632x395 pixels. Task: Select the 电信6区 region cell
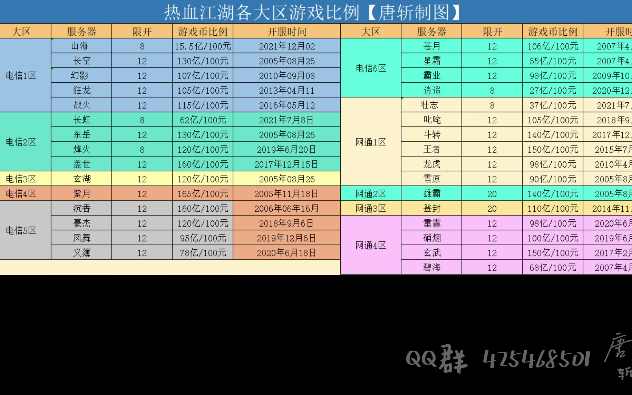tap(371, 68)
